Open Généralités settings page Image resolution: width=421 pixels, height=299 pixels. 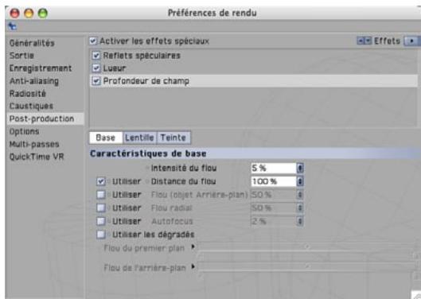coord(32,43)
